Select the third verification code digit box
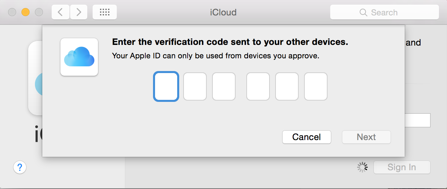 coord(224,86)
